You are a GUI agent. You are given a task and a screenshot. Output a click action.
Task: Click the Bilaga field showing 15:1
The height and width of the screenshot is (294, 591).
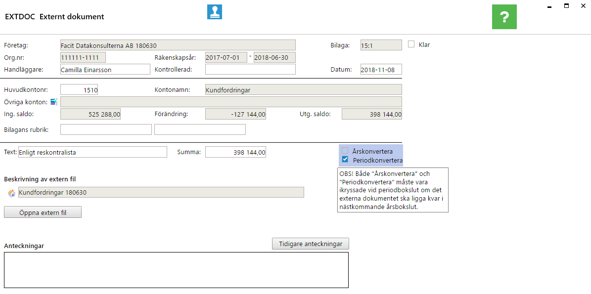click(381, 45)
